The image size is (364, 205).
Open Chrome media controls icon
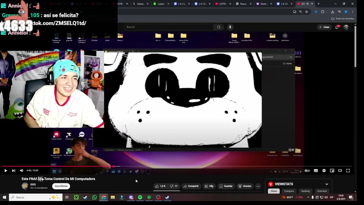pyautogui.click(x=339, y=12)
